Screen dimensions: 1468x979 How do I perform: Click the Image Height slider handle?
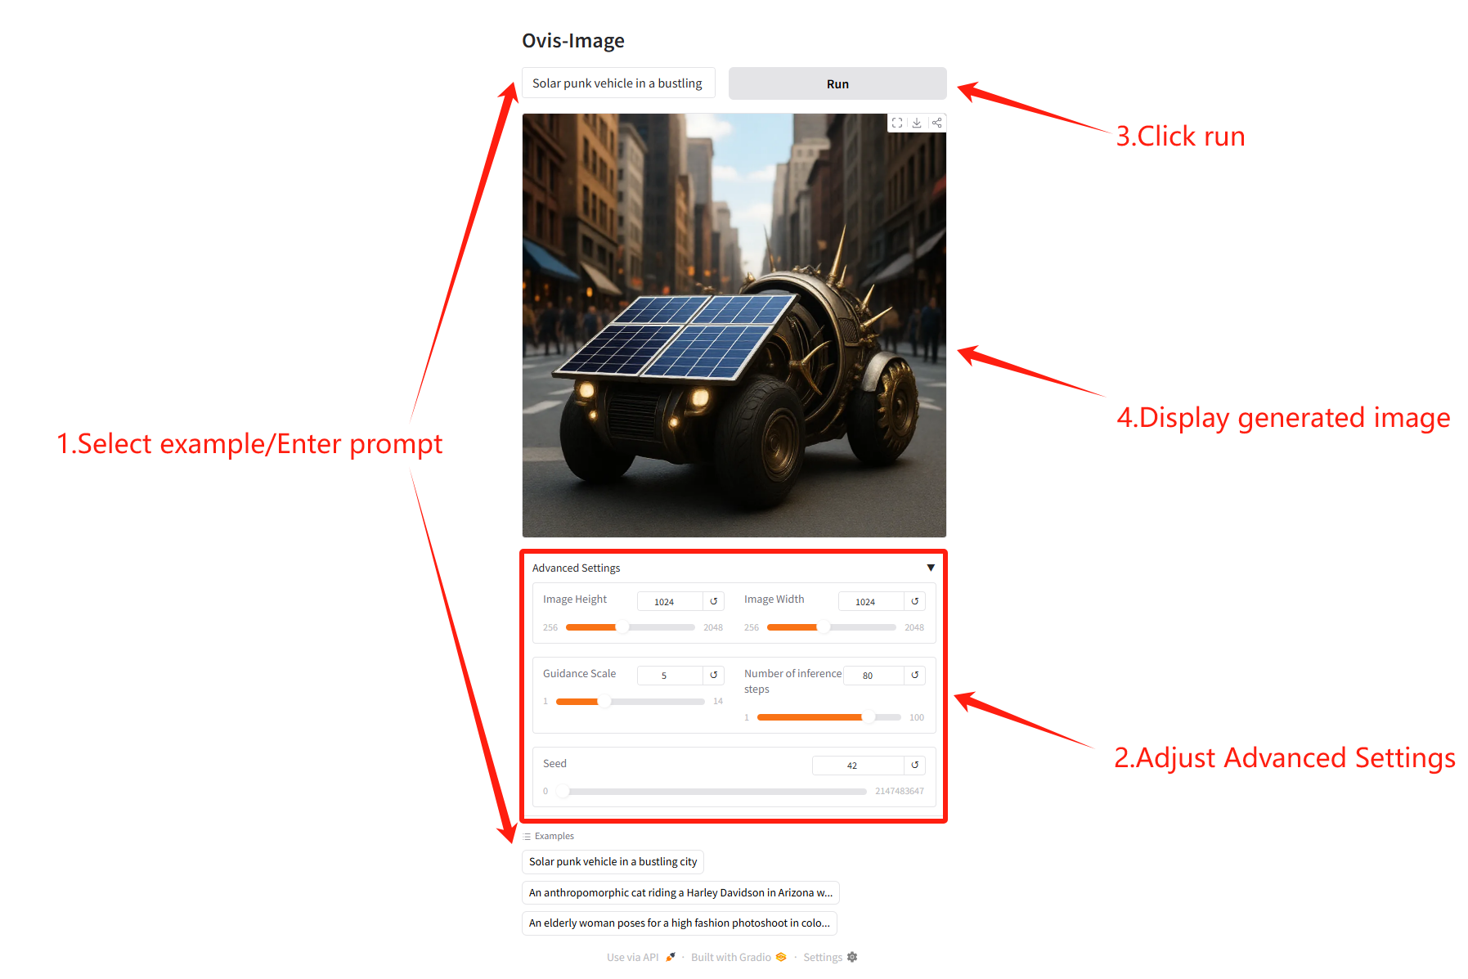[x=622, y=627]
